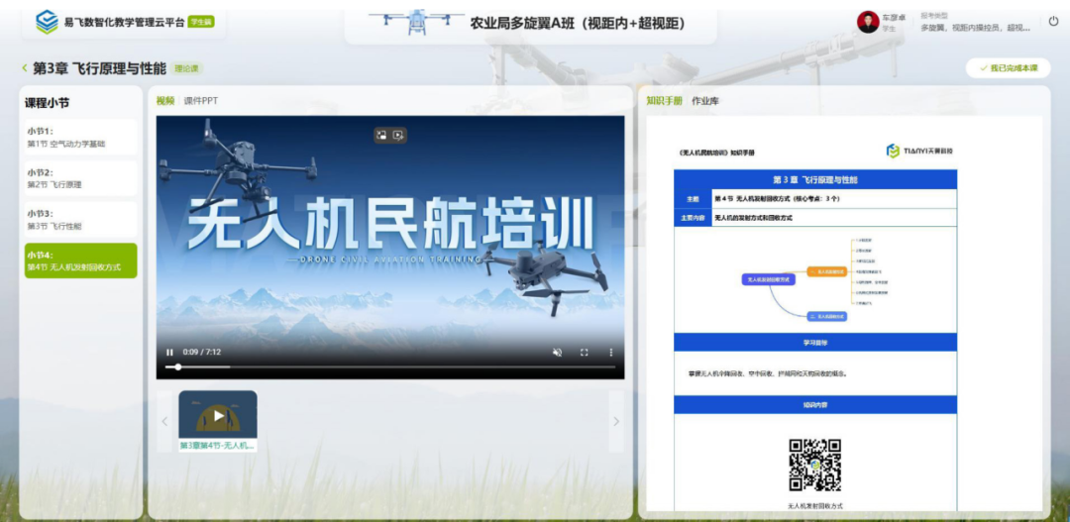Click the TIANYI logo in handbook
The image size is (1070, 522).
coord(919,151)
